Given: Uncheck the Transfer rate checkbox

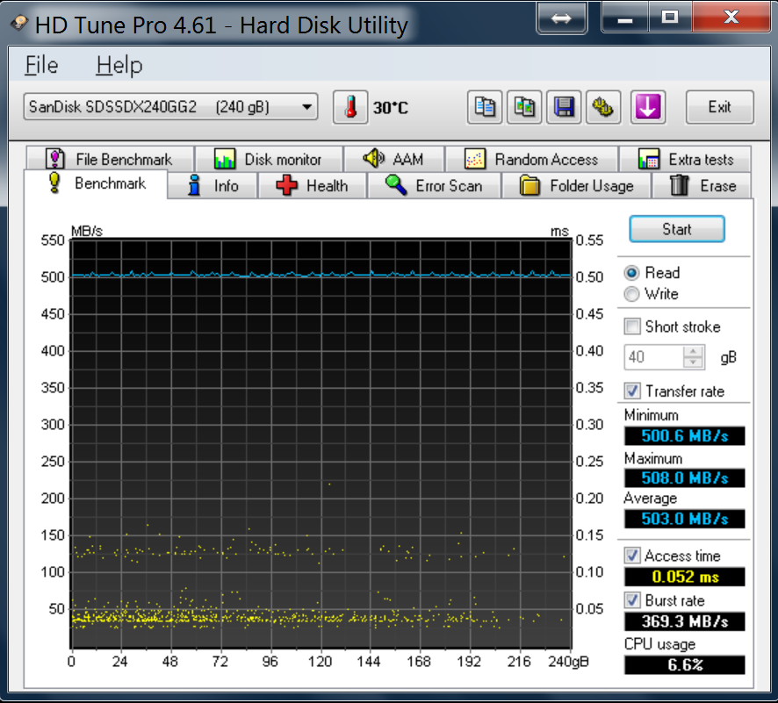Looking at the screenshot, I should 632,391.
